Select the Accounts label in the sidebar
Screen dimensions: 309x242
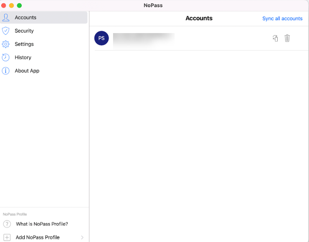26,18
